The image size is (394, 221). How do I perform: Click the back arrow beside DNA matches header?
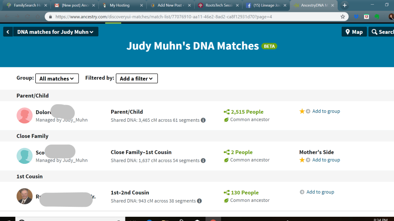8,32
